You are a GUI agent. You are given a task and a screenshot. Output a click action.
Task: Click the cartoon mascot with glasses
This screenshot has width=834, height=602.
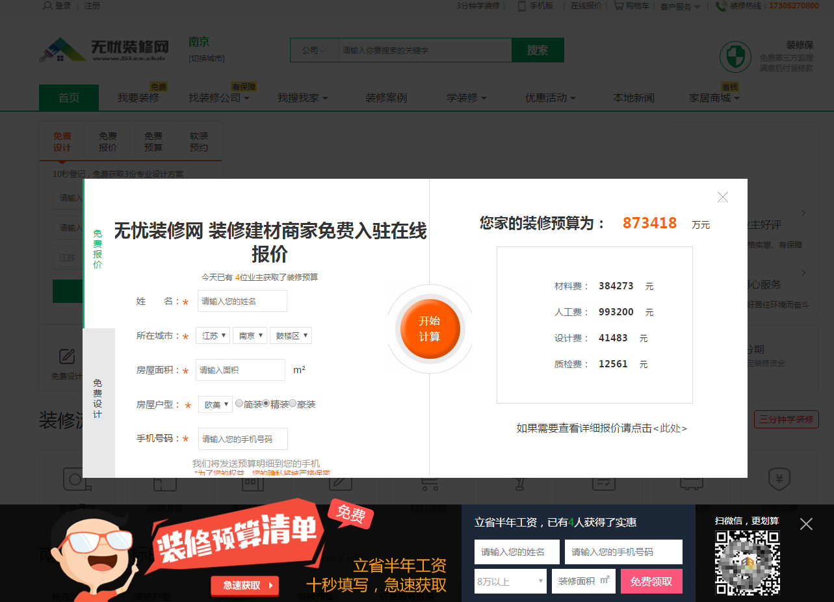pos(94,556)
